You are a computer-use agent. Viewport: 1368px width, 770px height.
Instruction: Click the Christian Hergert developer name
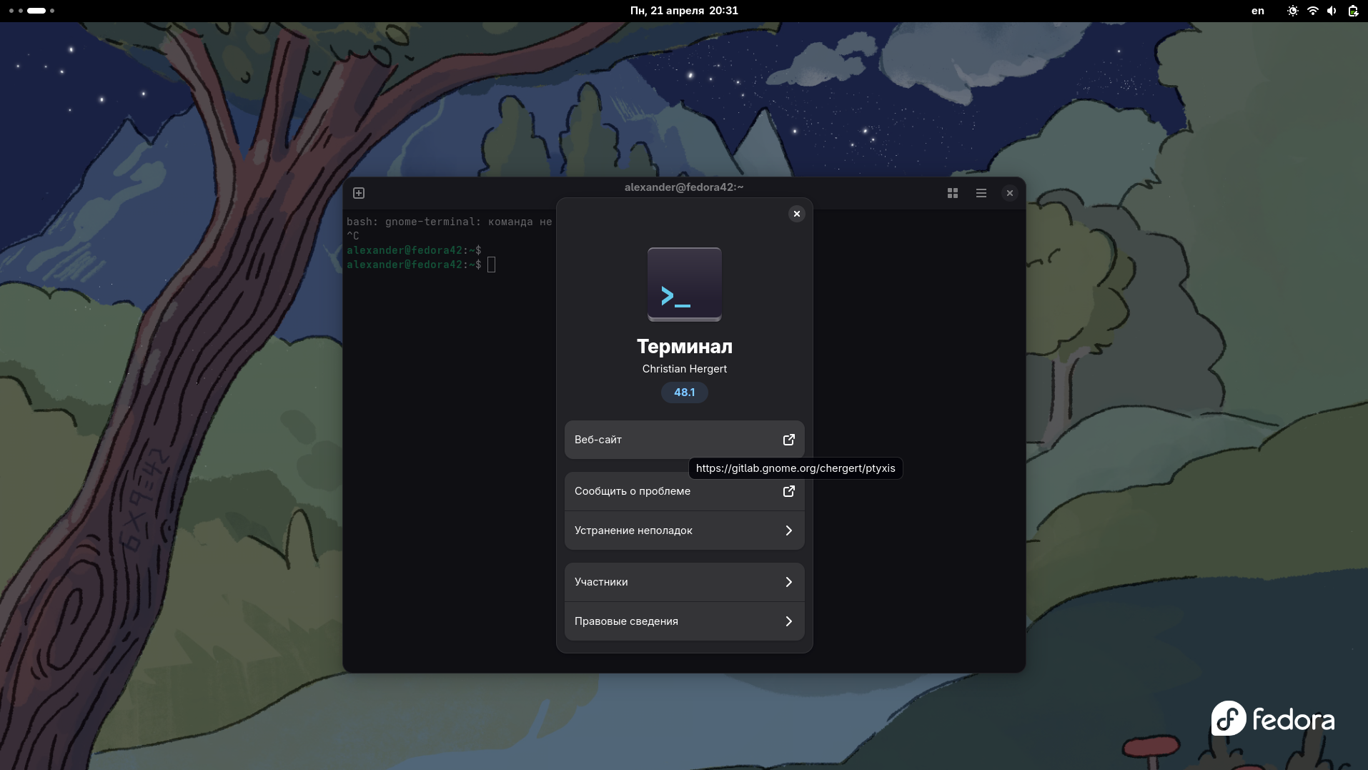[685, 369]
